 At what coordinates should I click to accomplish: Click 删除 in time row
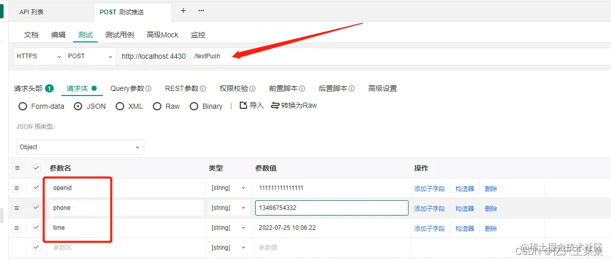pyautogui.click(x=491, y=228)
